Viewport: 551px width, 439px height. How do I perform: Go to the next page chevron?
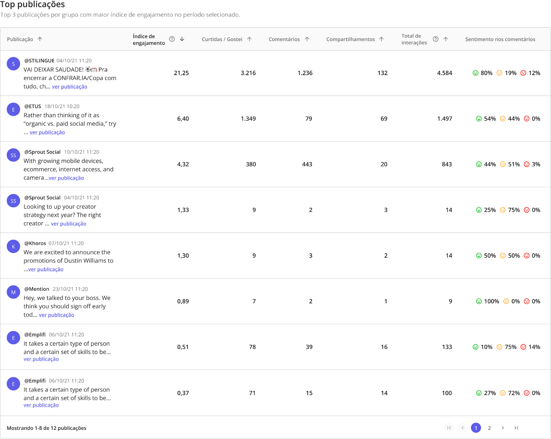[503, 428]
